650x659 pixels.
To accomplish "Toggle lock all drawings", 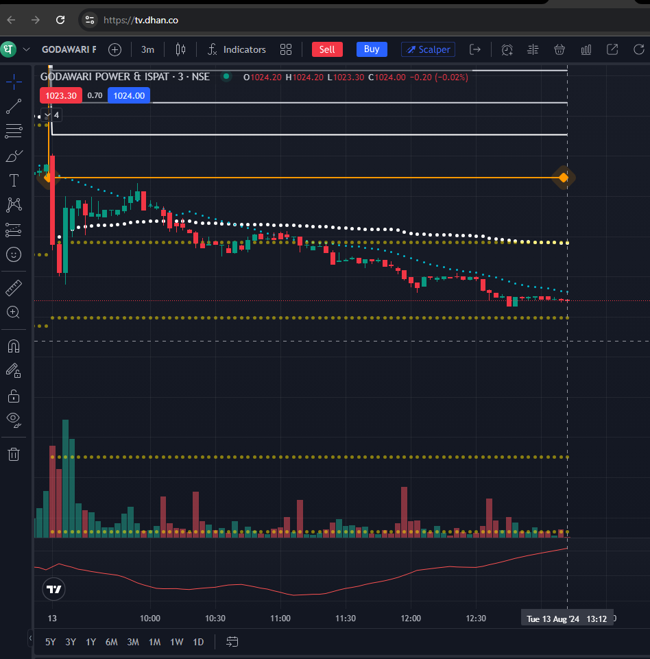I will tap(14, 395).
